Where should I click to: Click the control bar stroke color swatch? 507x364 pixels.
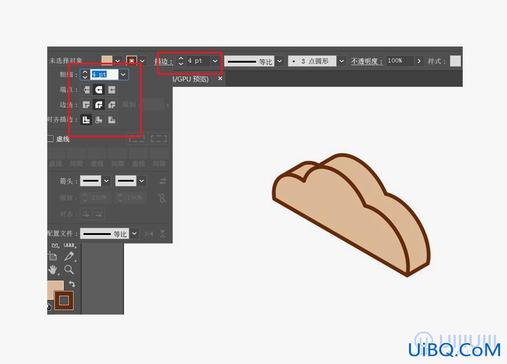132,60
